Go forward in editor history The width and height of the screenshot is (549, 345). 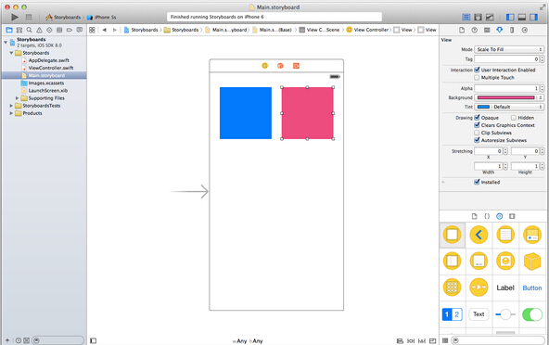coord(114,30)
